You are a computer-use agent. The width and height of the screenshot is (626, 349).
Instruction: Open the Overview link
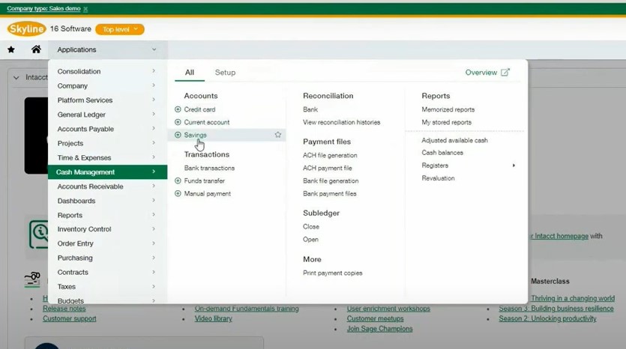point(481,72)
